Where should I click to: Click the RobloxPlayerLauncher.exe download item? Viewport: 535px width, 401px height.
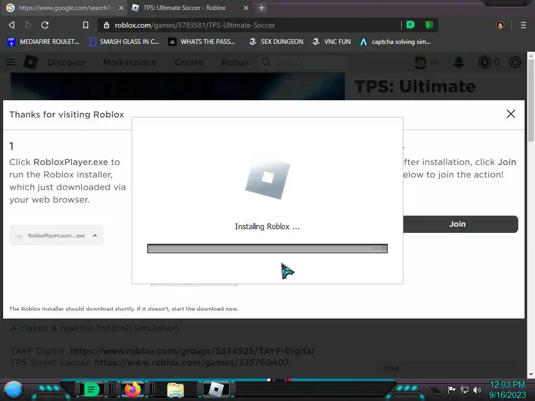pyautogui.click(x=56, y=235)
